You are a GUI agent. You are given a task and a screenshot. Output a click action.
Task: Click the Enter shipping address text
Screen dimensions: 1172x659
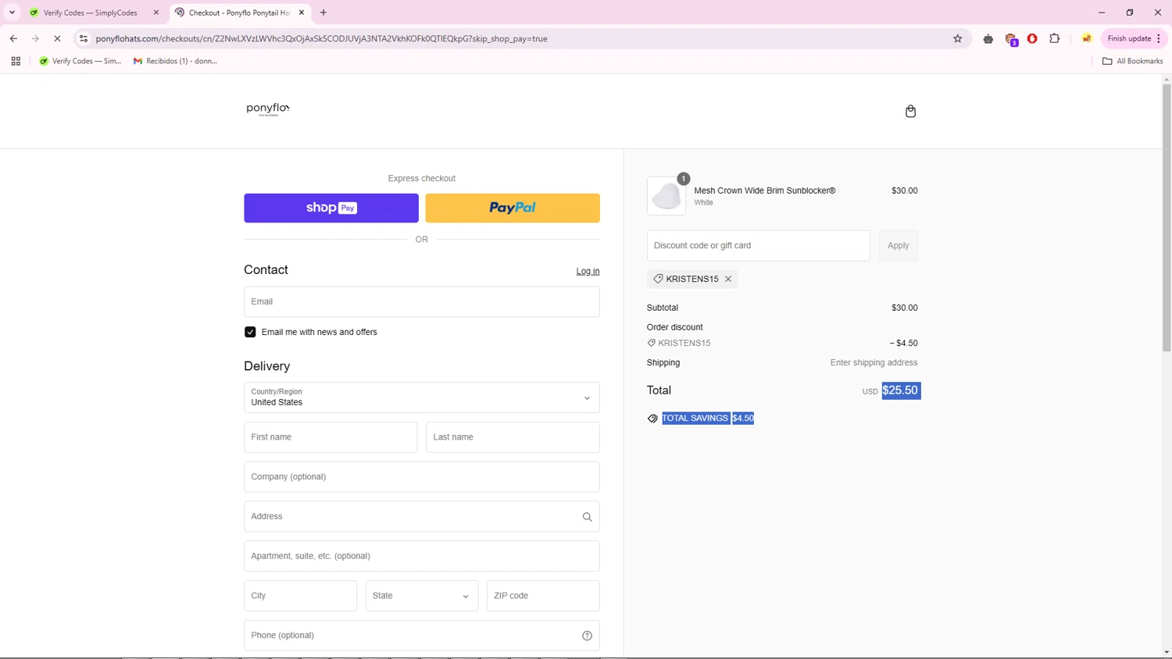coord(874,363)
